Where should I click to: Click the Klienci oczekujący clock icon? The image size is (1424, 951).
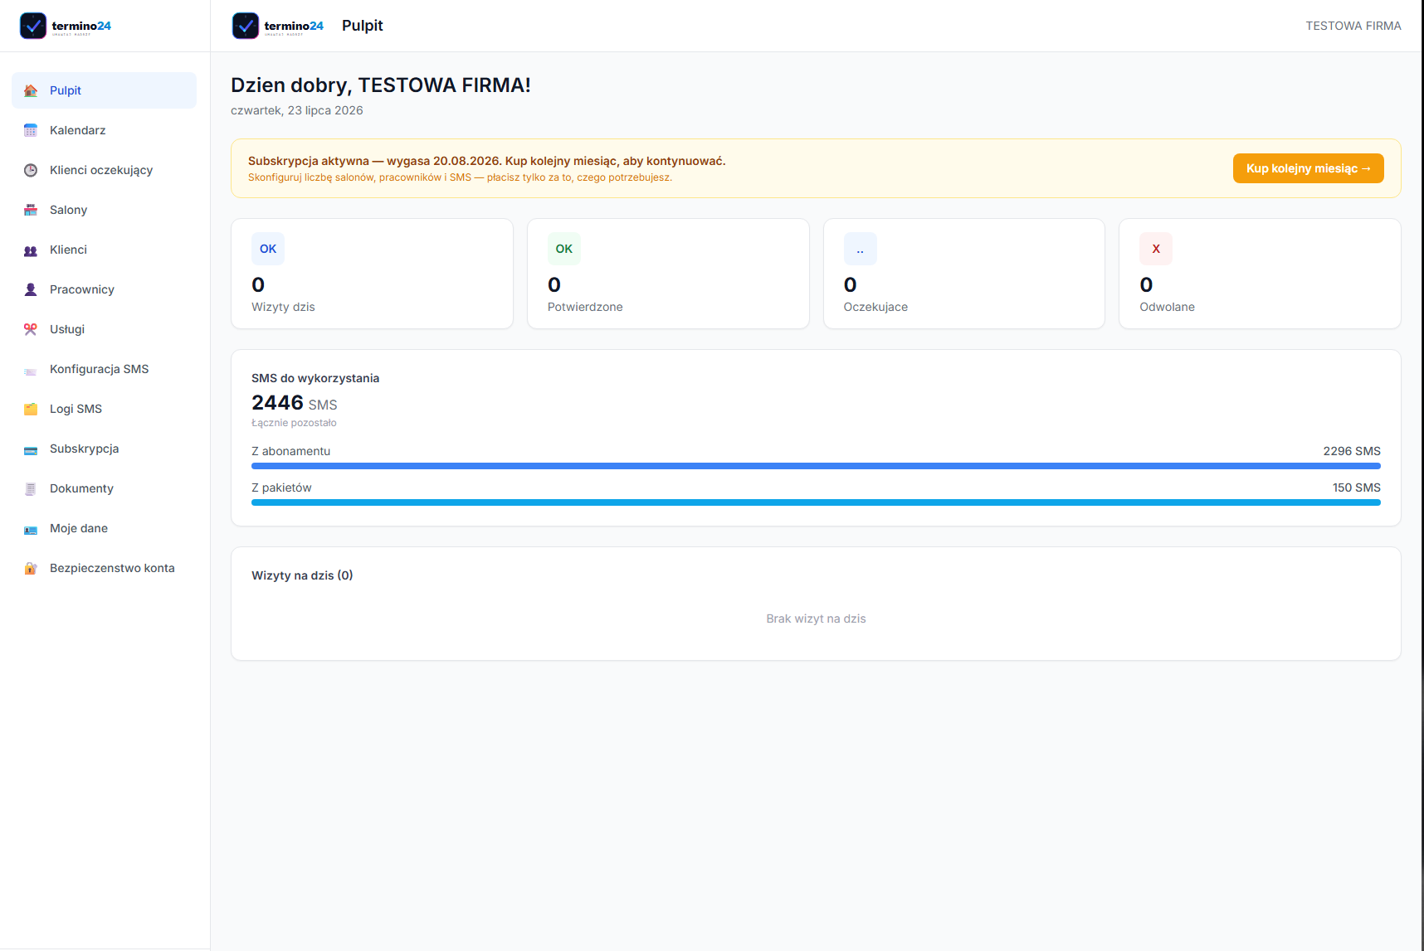pyautogui.click(x=31, y=170)
